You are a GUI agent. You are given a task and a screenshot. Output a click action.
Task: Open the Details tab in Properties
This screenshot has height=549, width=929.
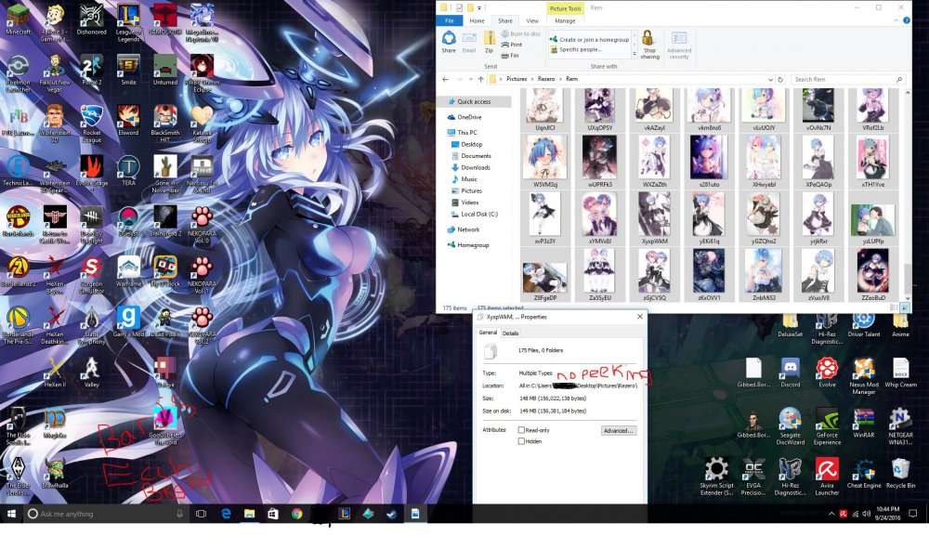point(510,333)
